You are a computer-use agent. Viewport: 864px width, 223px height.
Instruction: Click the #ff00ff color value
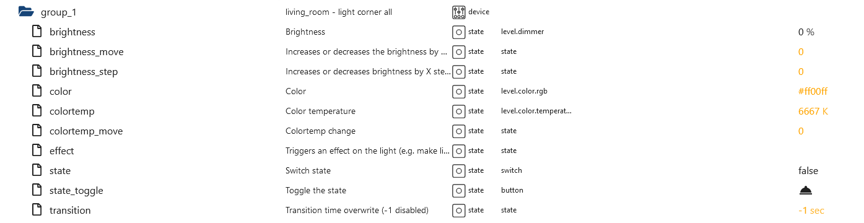point(813,91)
